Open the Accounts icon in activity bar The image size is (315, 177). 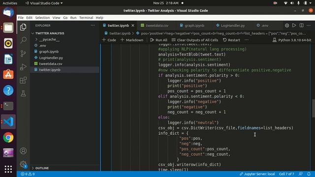tap(23, 151)
